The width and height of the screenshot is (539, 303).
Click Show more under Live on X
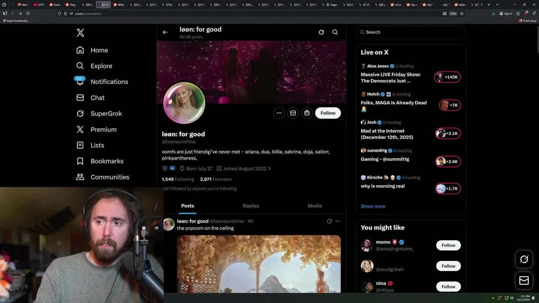(x=373, y=206)
